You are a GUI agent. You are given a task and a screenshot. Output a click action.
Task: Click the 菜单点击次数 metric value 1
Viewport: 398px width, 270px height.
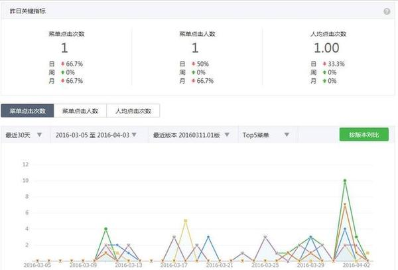pos(64,48)
